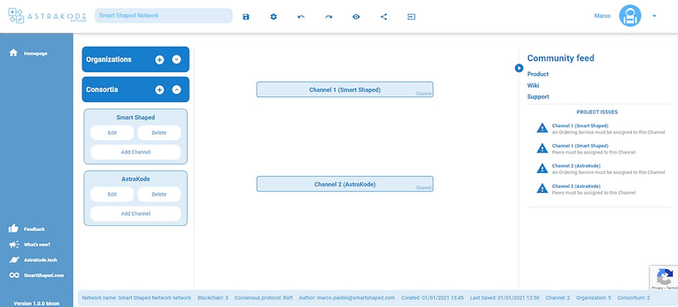Delete the AstraKode consortium
678x307 pixels.
click(159, 194)
